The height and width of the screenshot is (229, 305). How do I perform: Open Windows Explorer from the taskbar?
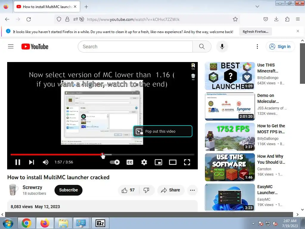(x=63, y=223)
